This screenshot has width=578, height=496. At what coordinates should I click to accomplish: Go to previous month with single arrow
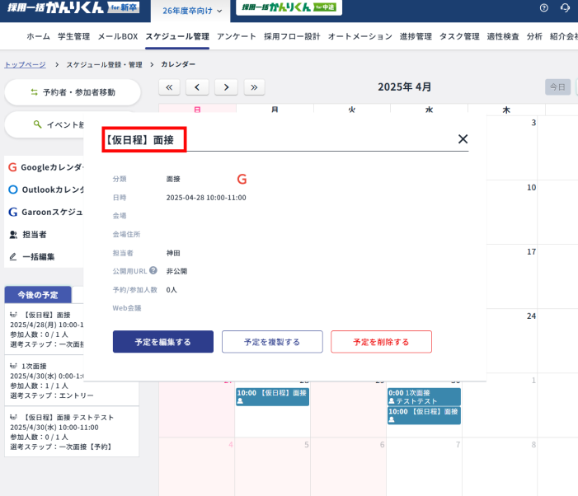click(x=197, y=87)
